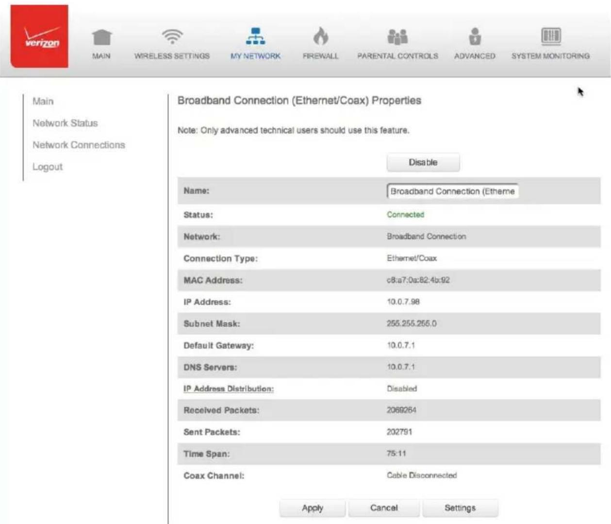Click the Cancel button

tap(384, 508)
